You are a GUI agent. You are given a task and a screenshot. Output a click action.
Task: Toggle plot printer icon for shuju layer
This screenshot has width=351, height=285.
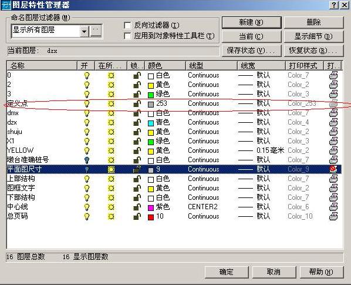click(333, 132)
